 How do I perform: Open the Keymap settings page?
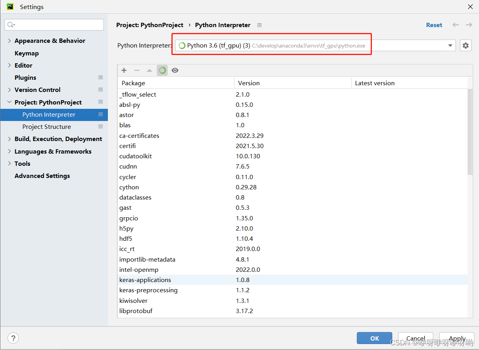pyautogui.click(x=27, y=53)
